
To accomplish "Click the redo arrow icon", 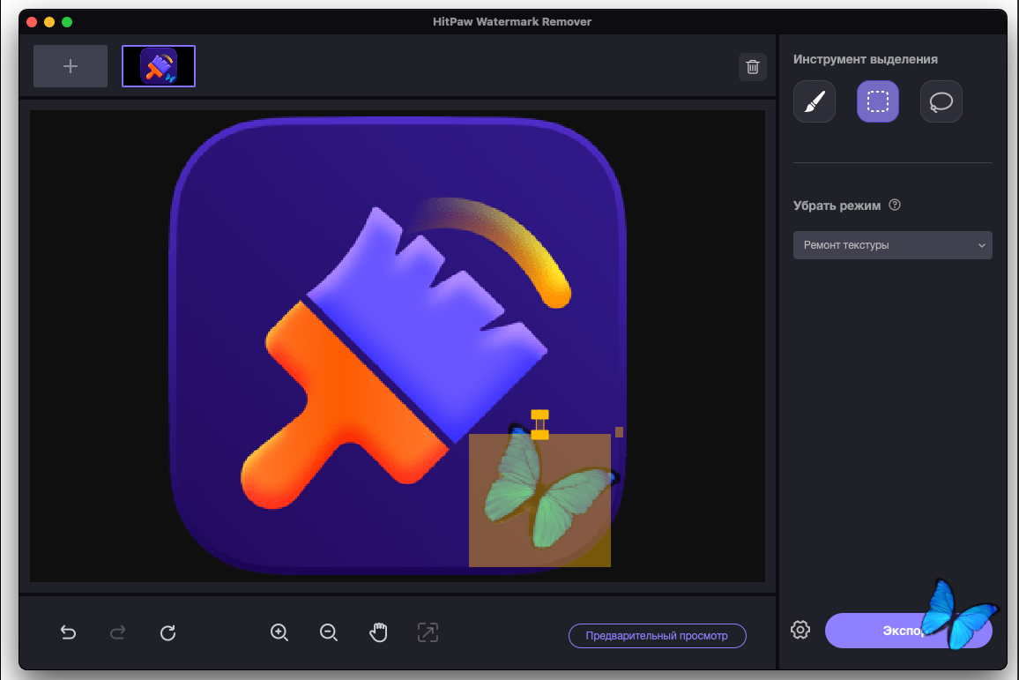I will click(x=117, y=632).
